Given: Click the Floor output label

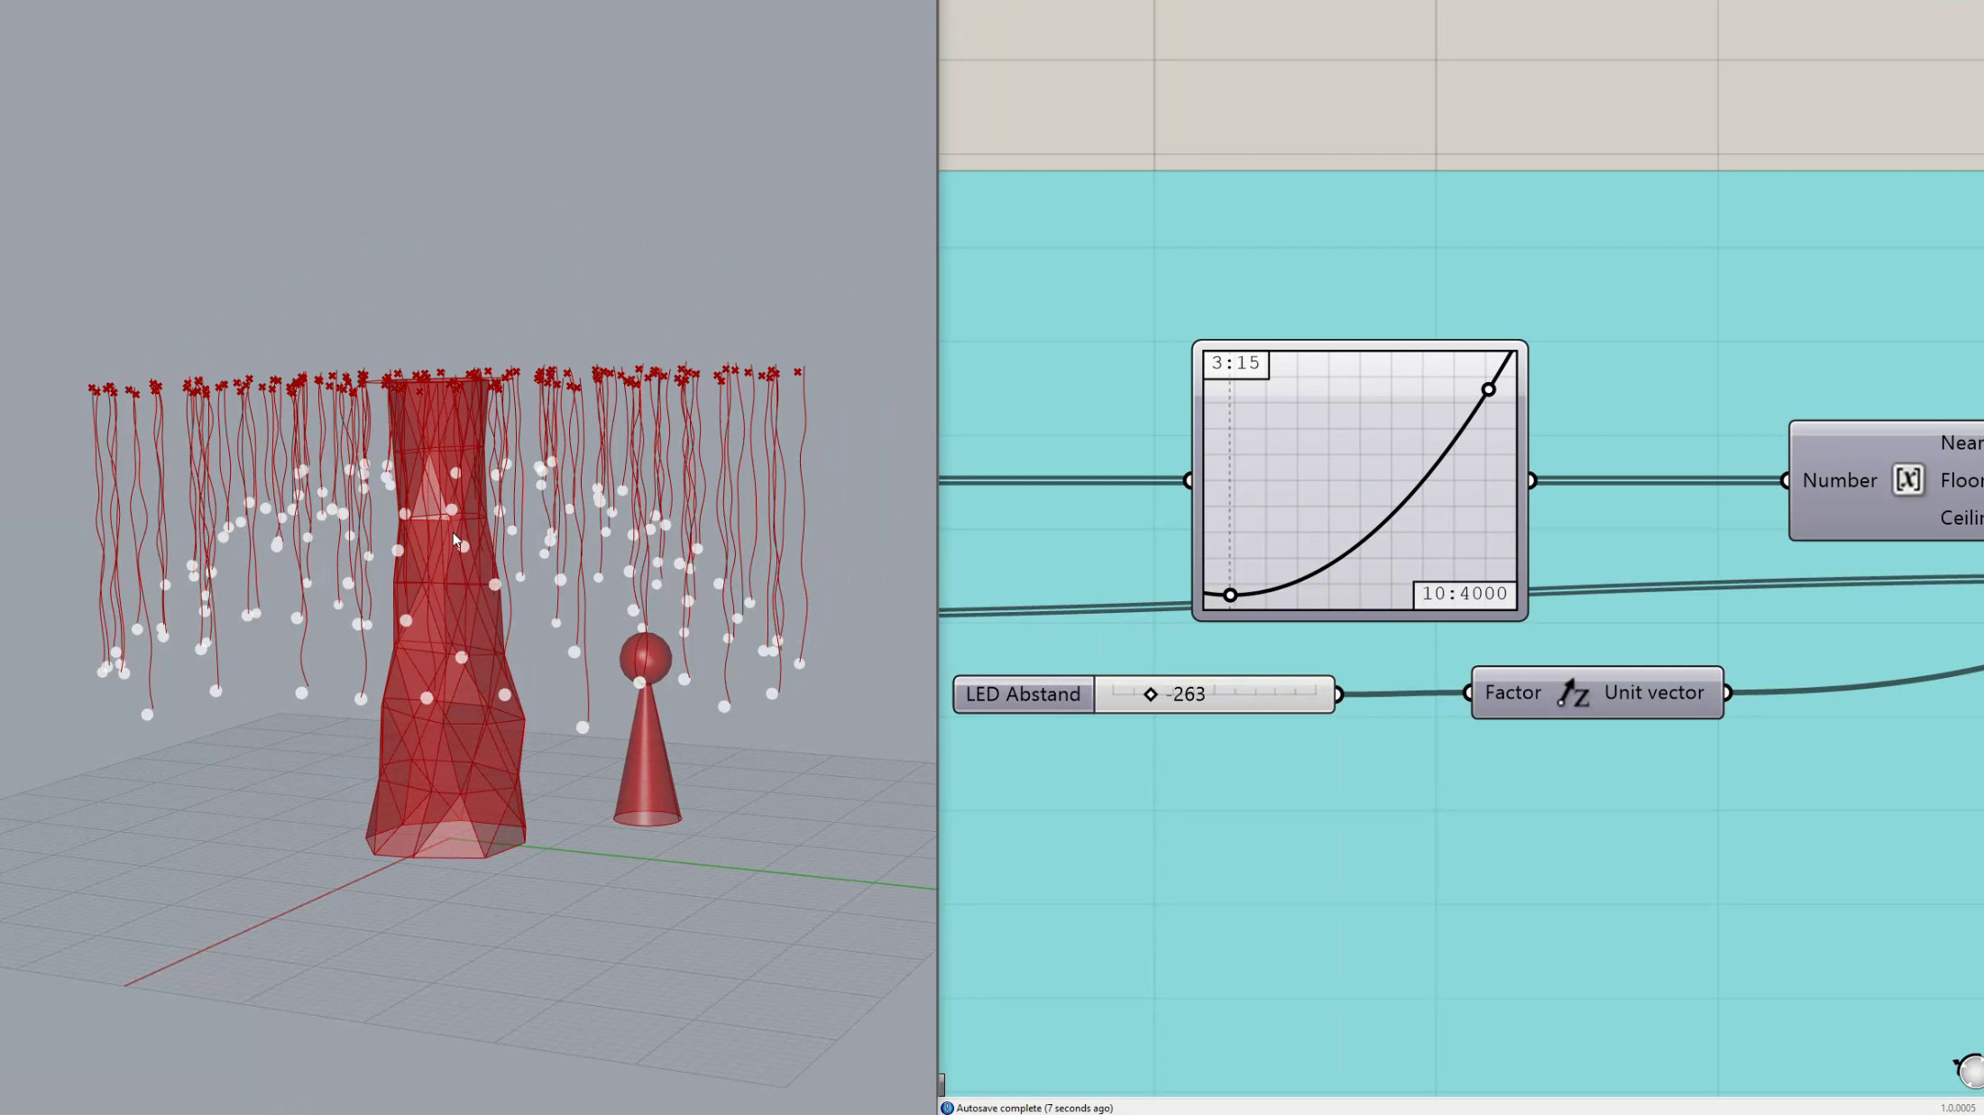Looking at the screenshot, I should coord(1961,480).
